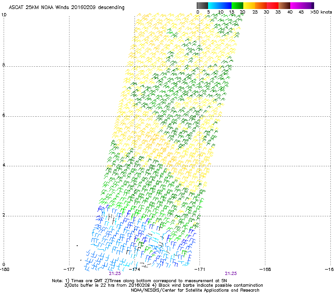334x293 pixels.
Task: Select the latitude '4' axis label
Action: coord(4,165)
